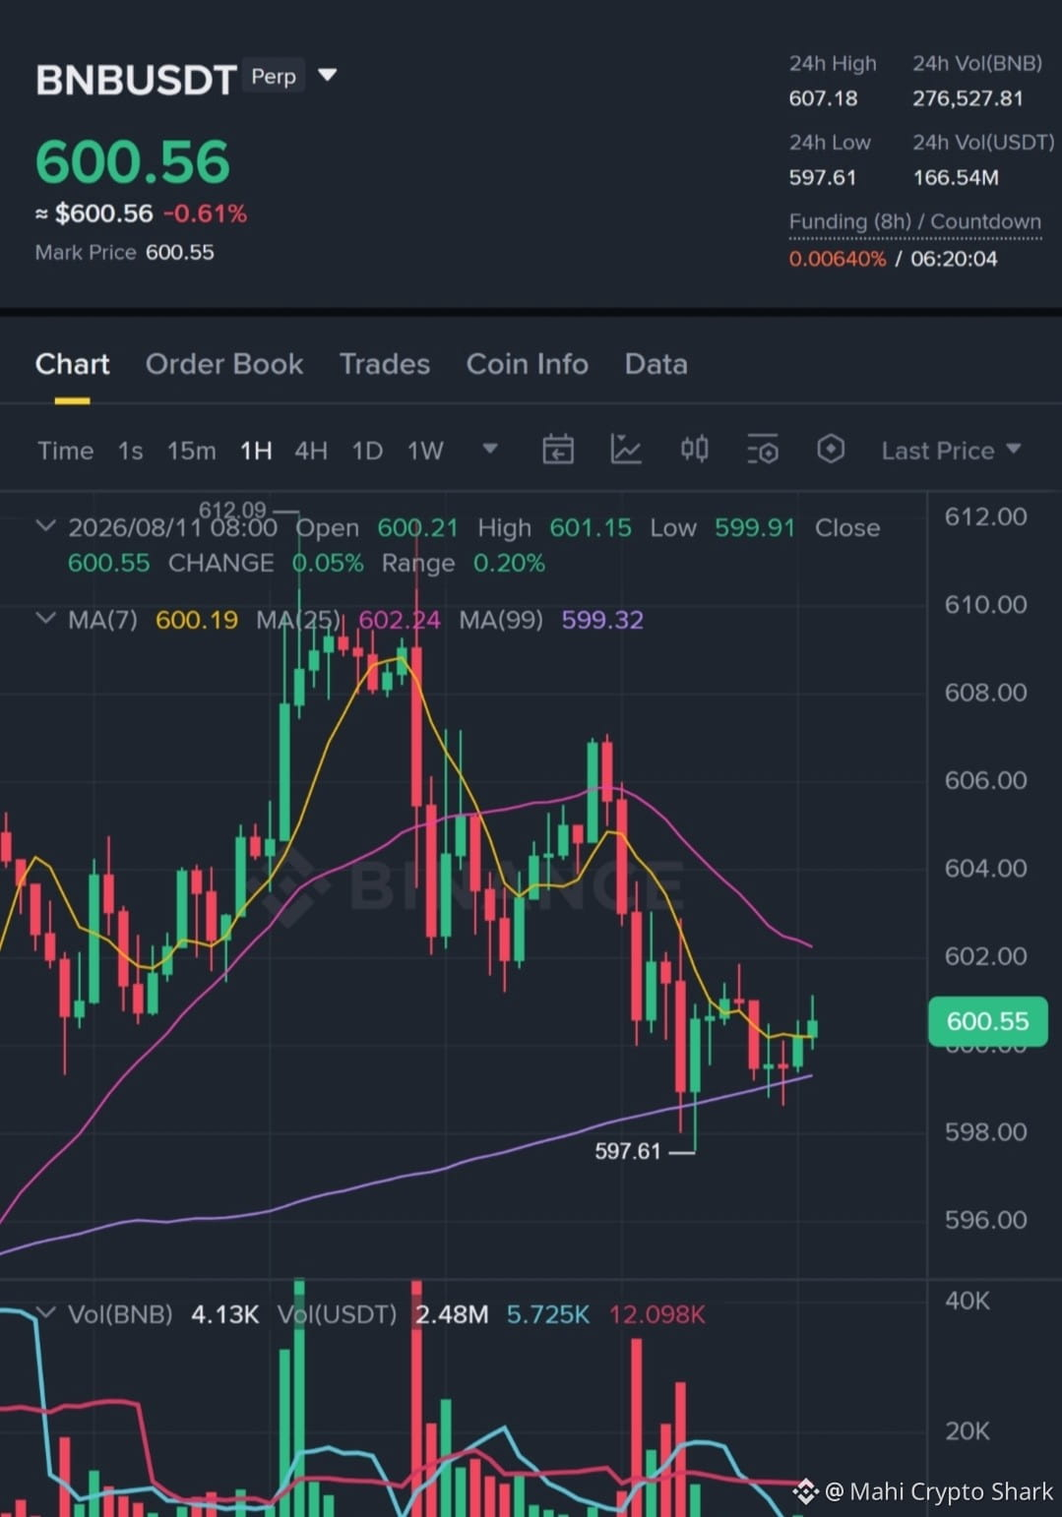Tap the 612.09 high price marker
Image resolution: width=1062 pixels, height=1517 pixels.
(232, 510)
